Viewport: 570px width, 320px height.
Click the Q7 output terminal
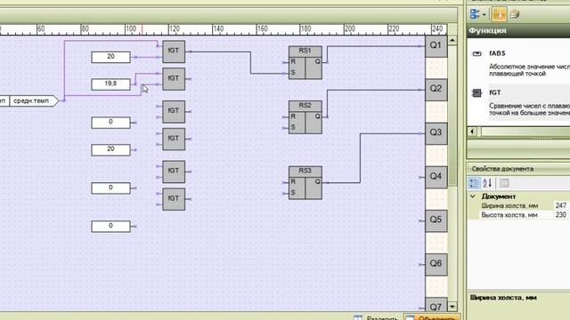click(436, 305)
